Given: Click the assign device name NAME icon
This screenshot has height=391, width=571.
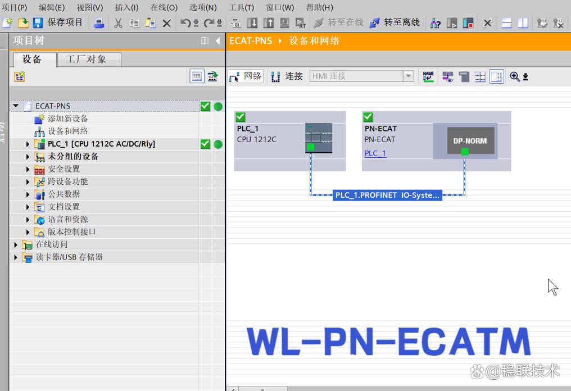Looking at the screenshot, I should click(428, 76).
